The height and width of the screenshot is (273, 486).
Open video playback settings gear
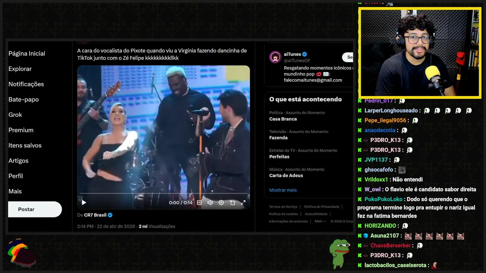click(221, 202)
